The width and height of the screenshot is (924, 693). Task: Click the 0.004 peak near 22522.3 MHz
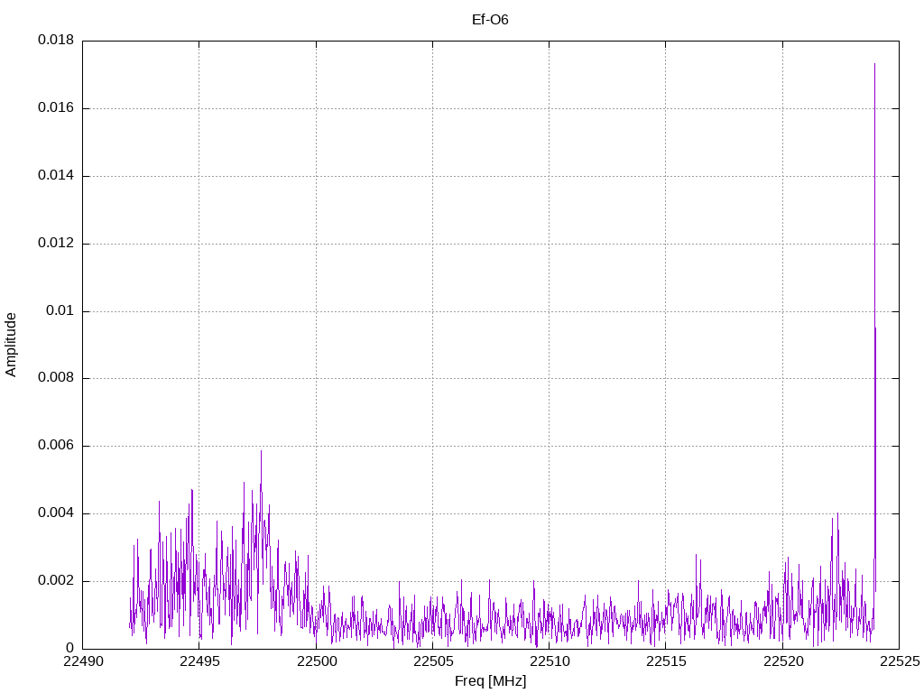pyautogui.click(x=837, y=513)
